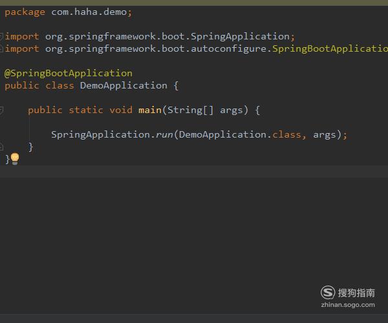Image resolution: width=388 pixels, height=323 pixels.
Task: Click the static keyword in main
Action: click(x=86, y=110)
